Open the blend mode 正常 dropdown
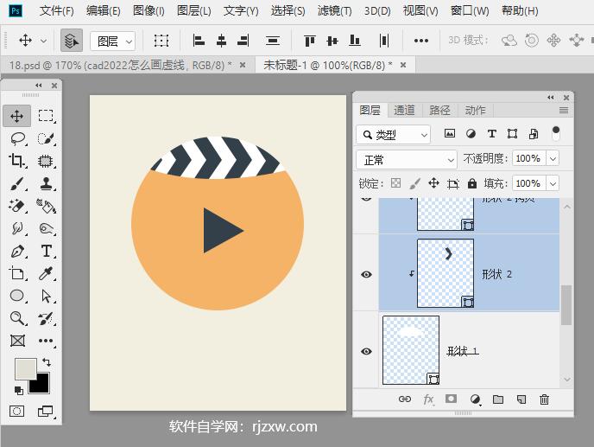The image size is (594, 447). coord(406,160)
